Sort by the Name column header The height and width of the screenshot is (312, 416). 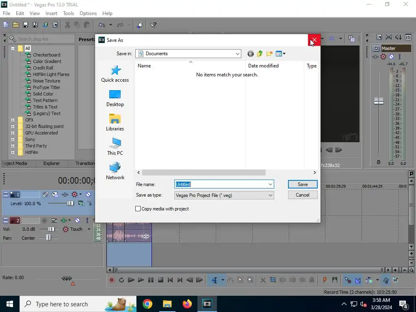coord(190,66)
